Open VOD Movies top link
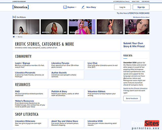 pos(146,2)
